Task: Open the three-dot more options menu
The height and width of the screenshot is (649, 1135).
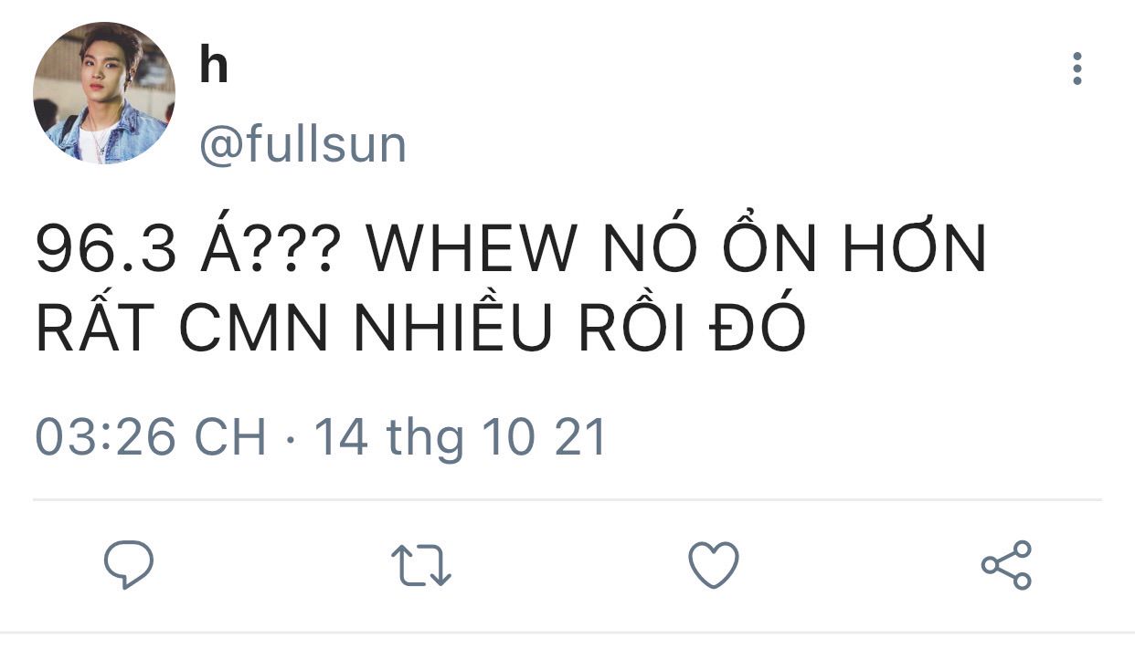Action: [x=1077, y=68]
